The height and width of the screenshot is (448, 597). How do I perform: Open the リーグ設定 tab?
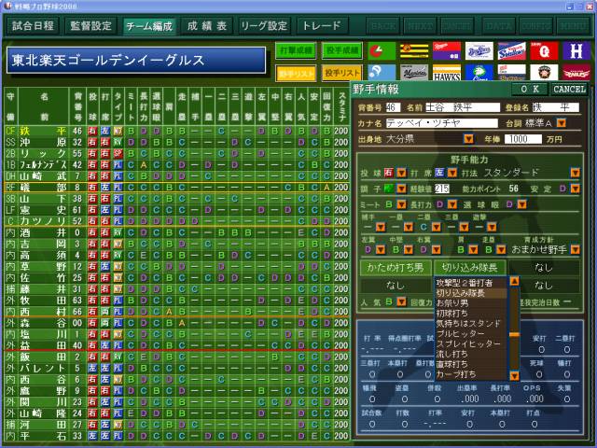[x=264, y=26]
